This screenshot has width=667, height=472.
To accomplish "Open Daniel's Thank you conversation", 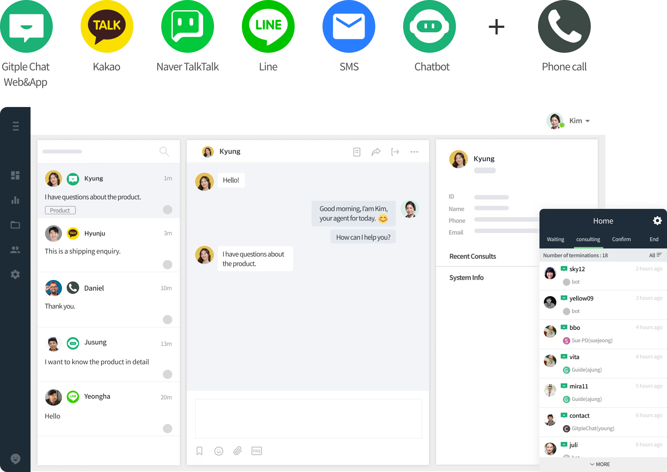I will tap(108, 300).
